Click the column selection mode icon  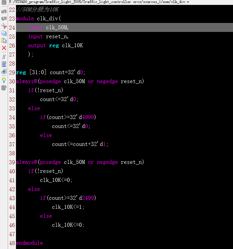[4, 64]
